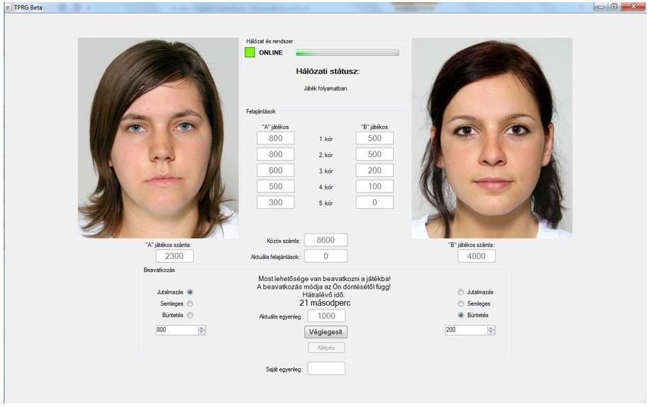Close the TPRG Beta window

(x=633, y=6)
